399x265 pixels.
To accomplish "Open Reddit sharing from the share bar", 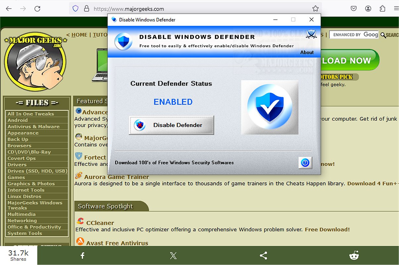I will (354, 255).
